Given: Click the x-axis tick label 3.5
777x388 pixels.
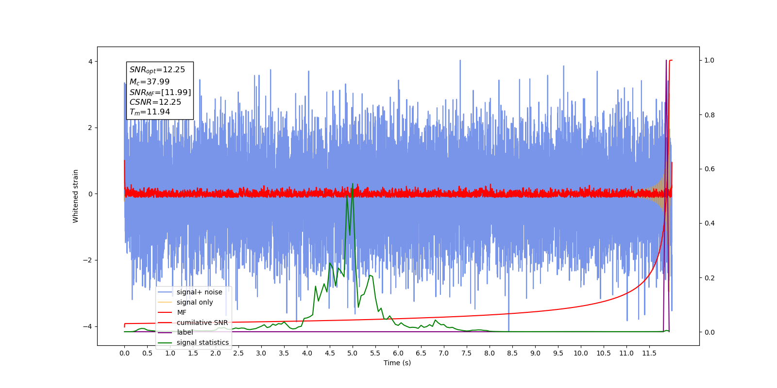Looking at the screenshot, I should click(x=284, y=353).
